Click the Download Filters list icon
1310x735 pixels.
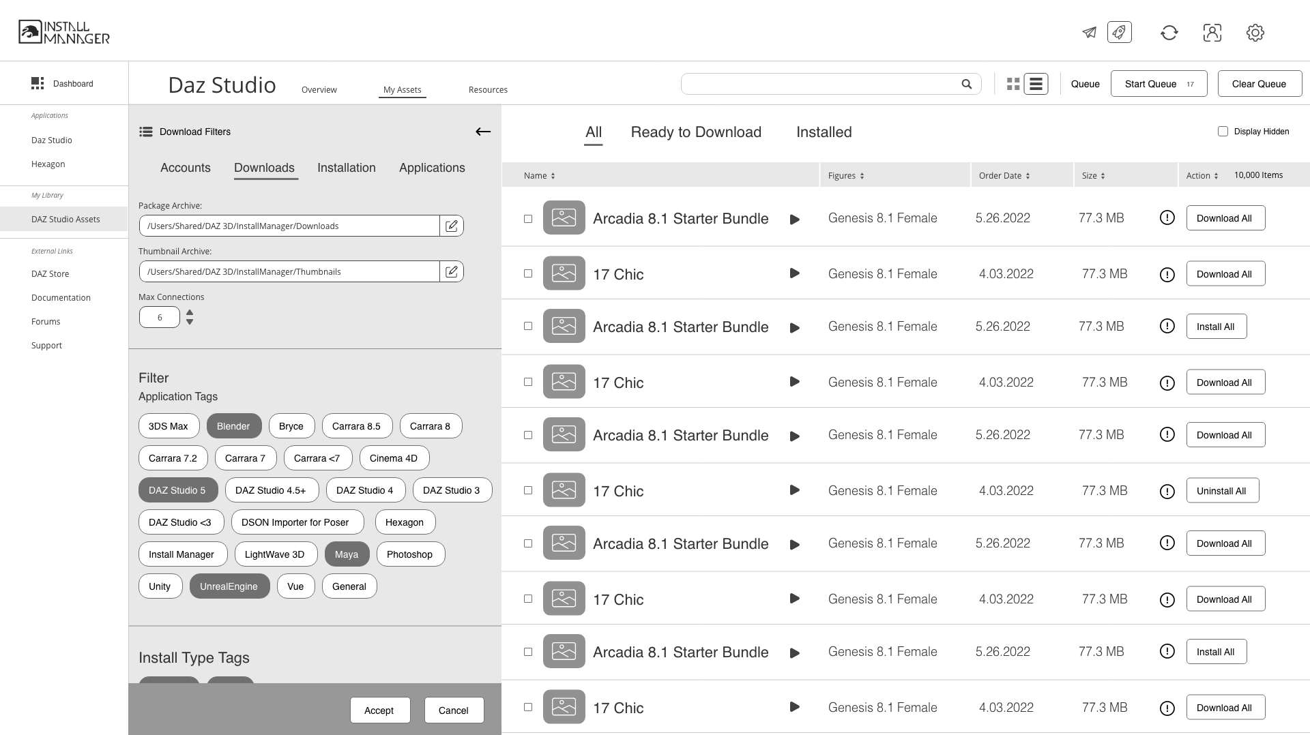tap(145, 132)
